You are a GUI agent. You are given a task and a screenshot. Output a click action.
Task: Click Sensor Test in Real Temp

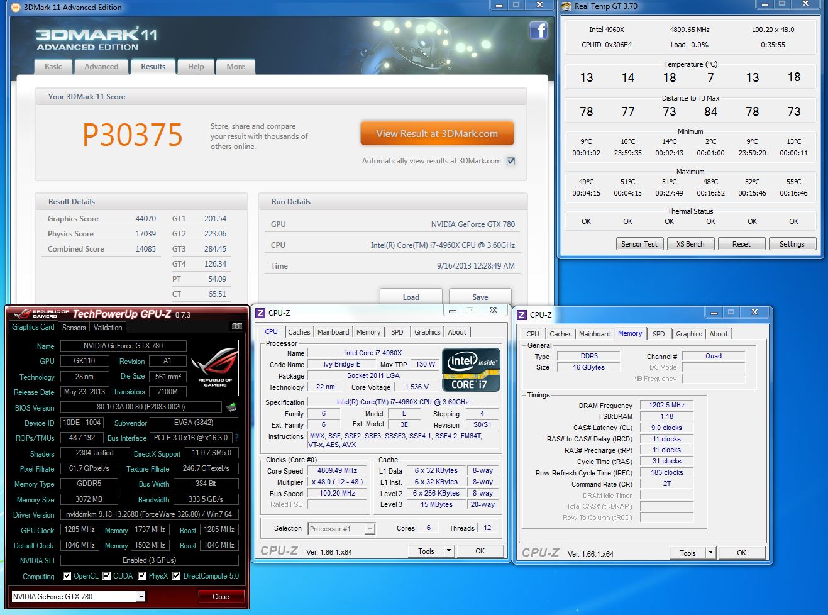point(639,244)
